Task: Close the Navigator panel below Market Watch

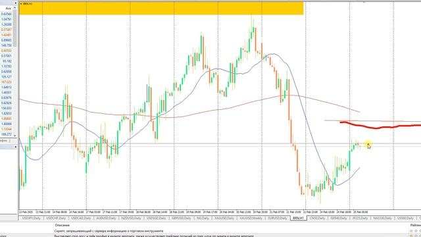Action: pyautogui.click(x=15, y=147)
